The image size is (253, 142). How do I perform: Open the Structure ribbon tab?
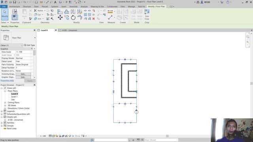coord(27,7)
